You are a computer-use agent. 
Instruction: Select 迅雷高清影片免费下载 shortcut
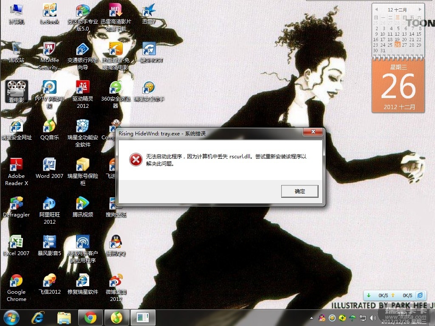pos(116,17)
